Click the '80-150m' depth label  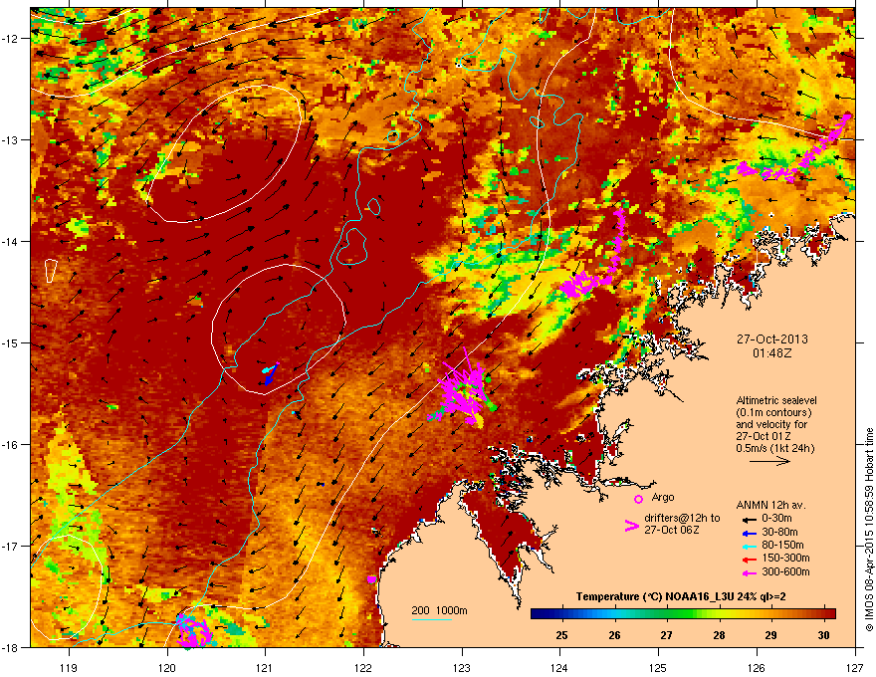(x=782, y=545)
